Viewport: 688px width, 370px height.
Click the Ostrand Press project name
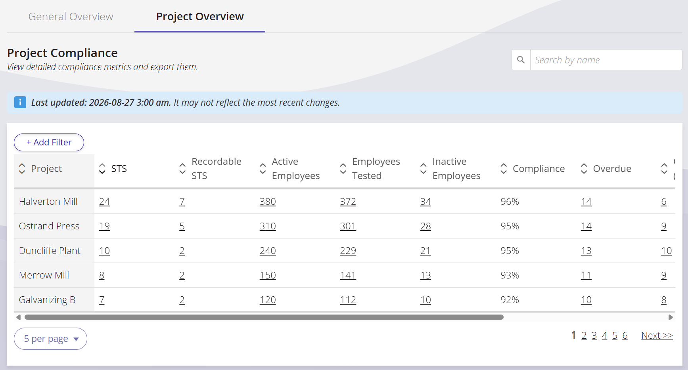pyautogui.click(x=49, y=226)
